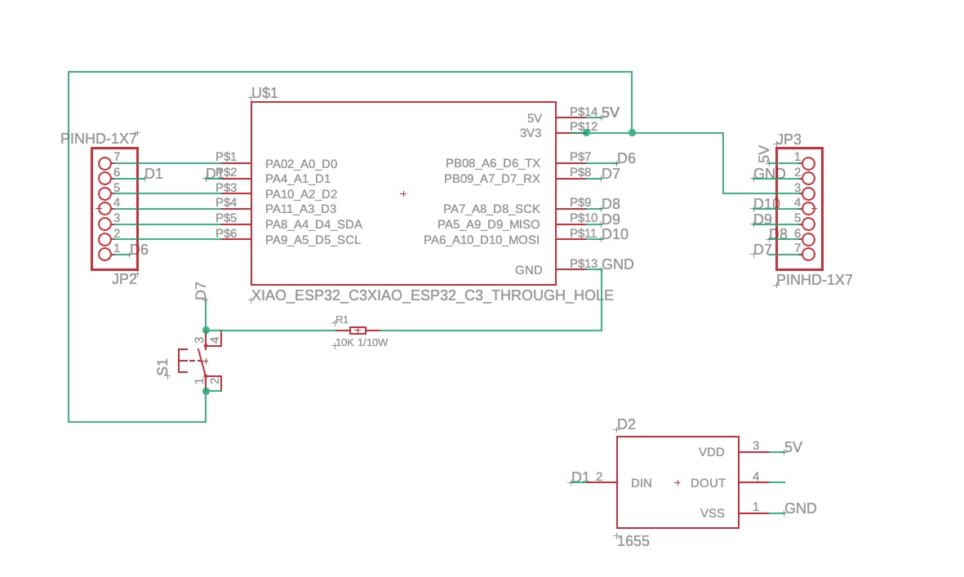964x577 pixels.
Task: Select the PINHD-1X7 text below JP3
Action: tap(814, 280)
